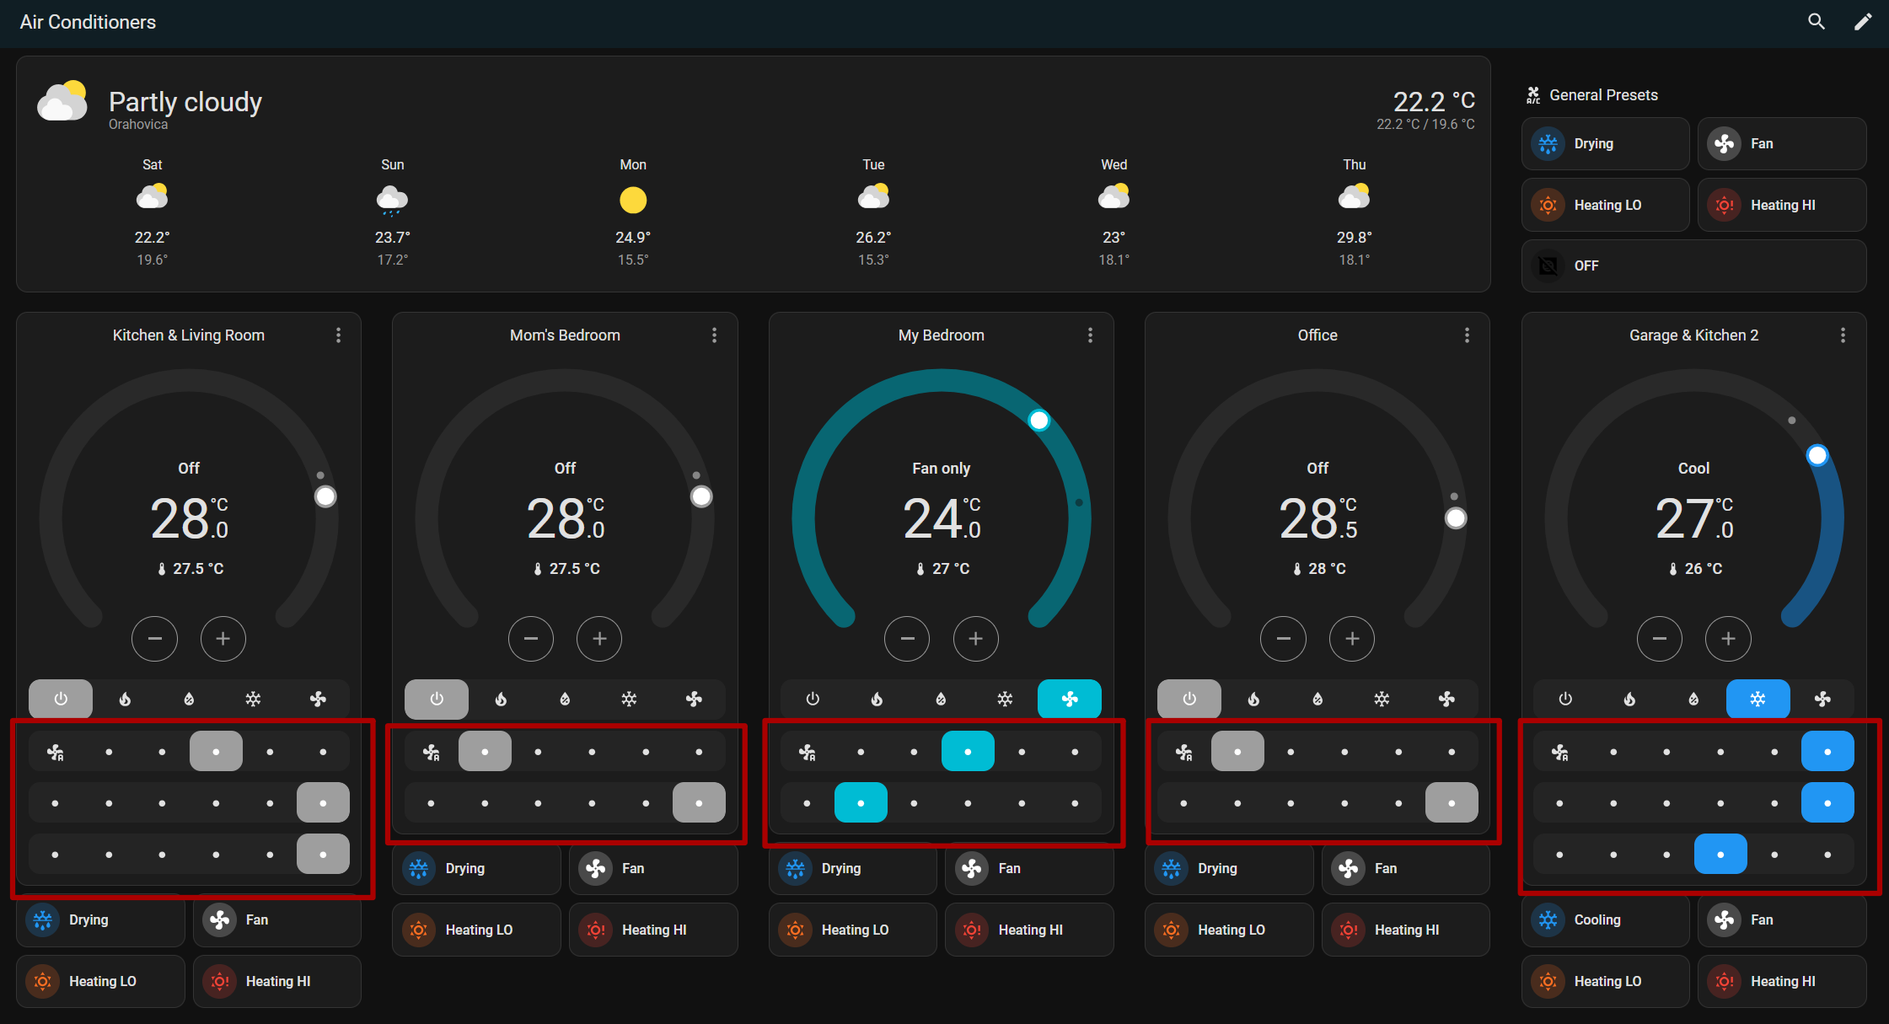1889x1024 pixels.
Task: Select heat mode icon for My Bedroom
Action: pyautogui.click(x=877, y=699)
